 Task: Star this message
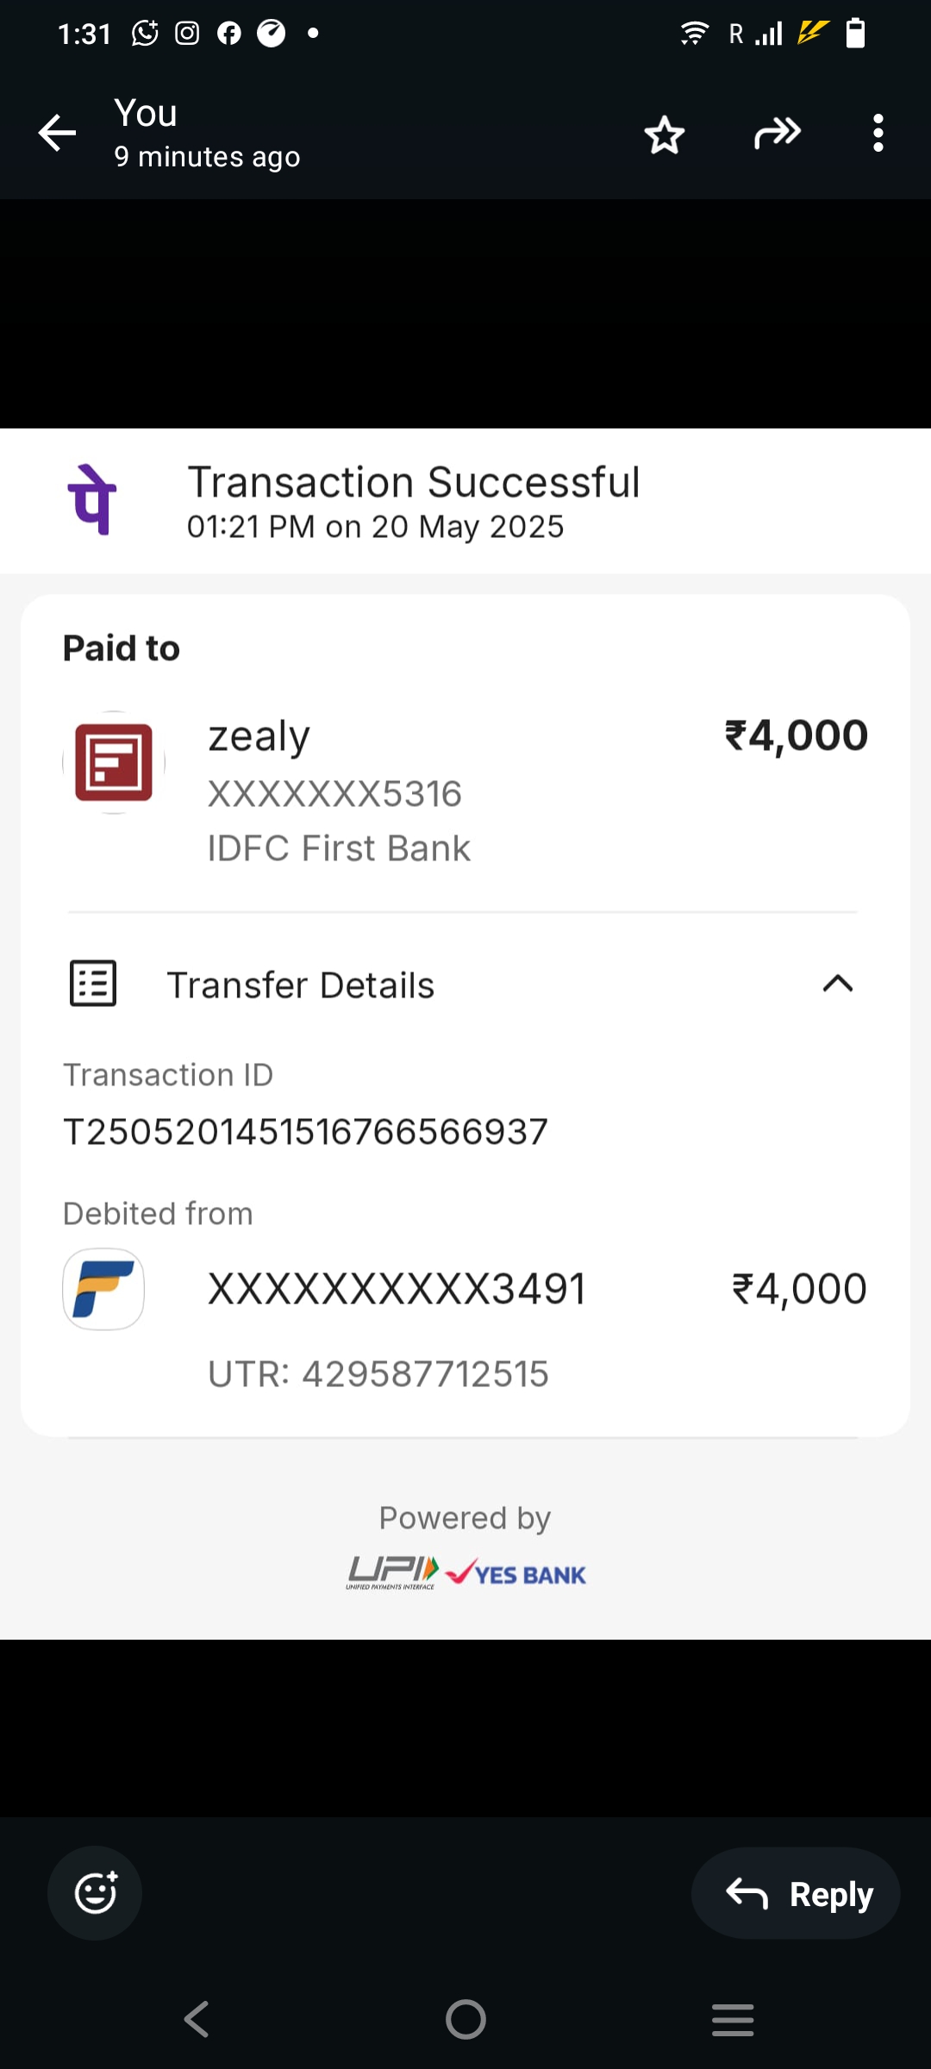pos(664,135)
